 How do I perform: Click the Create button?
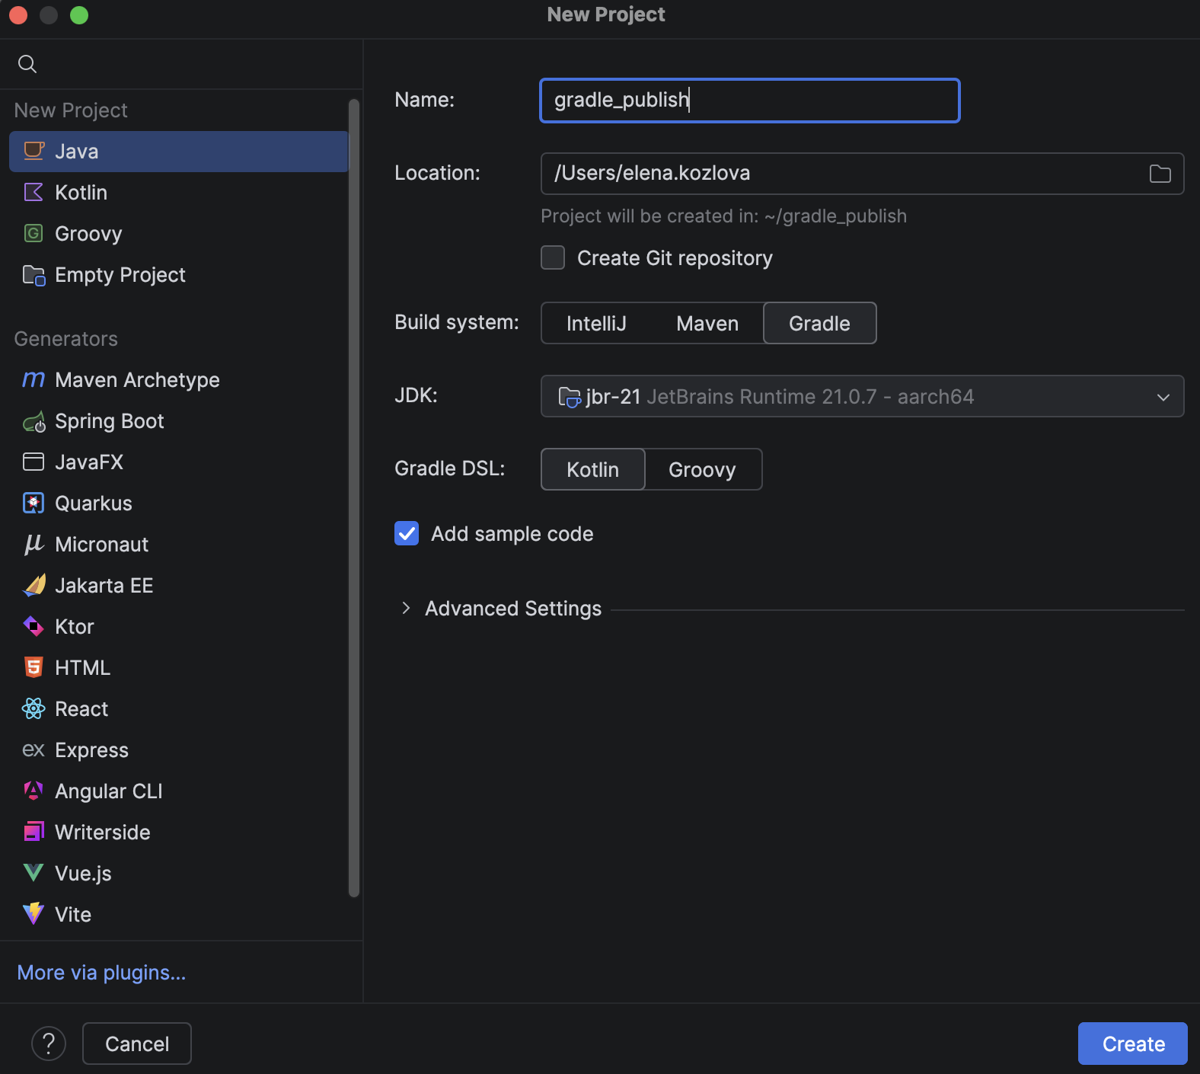point(1132,1044)
